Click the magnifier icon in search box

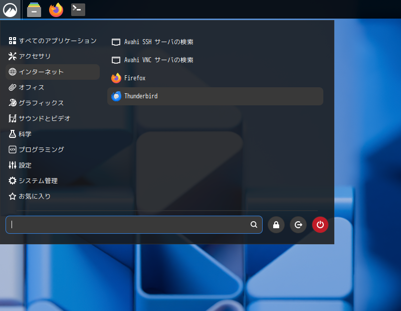click(x=254, y=225)
